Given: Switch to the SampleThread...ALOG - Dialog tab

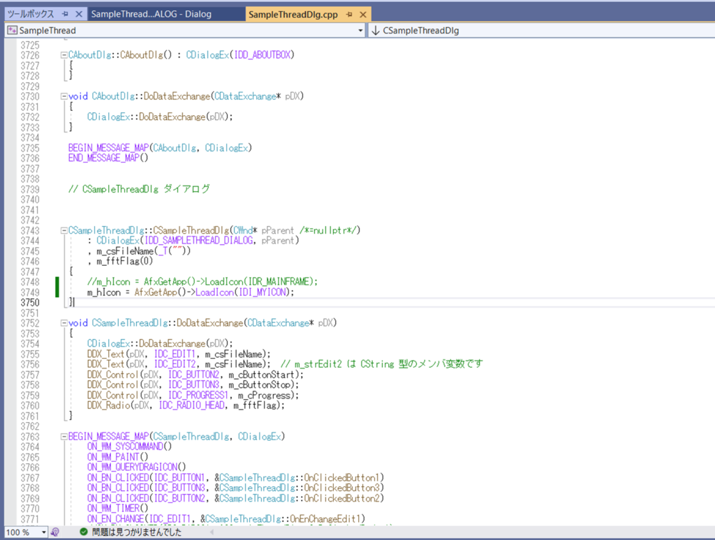Looking at the screenshot, I should click(151, 14).
